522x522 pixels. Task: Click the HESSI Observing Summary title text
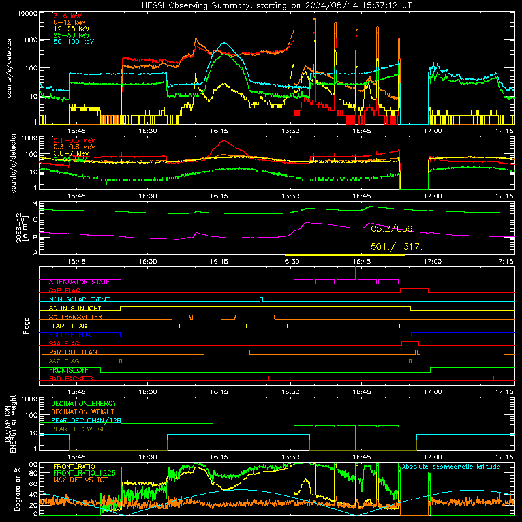click(x=276, y=6)
